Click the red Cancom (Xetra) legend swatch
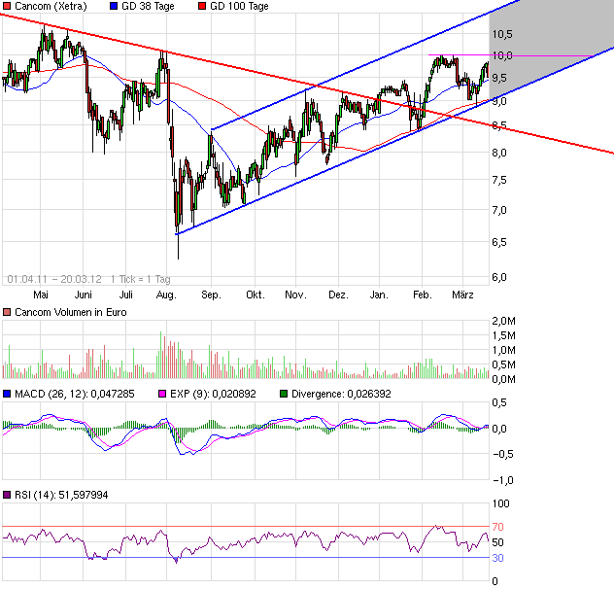The width and height of the screenshot is (614, 589). click(x=7, y=6)
